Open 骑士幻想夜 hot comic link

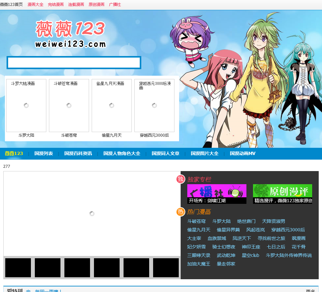[224, 247]
